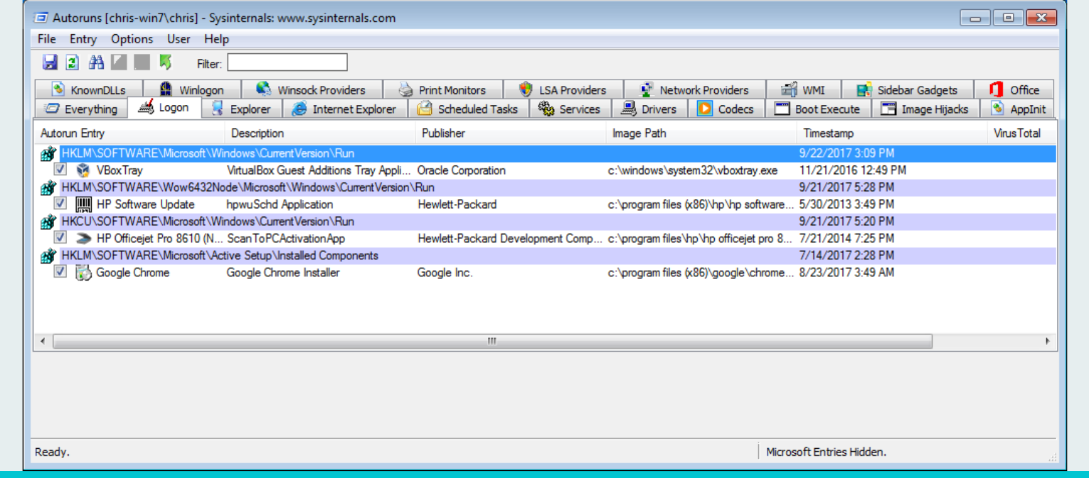The image size is (1089, 478).
Task: Click the HP Software Update barcode icon
Action: (x=83, y=205)
